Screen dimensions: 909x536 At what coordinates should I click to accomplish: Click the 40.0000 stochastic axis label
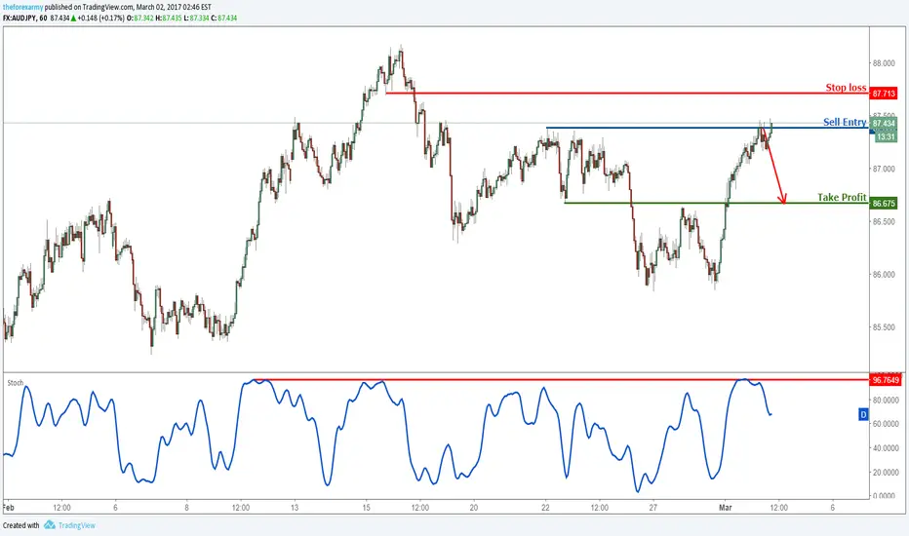click(886, 448)
